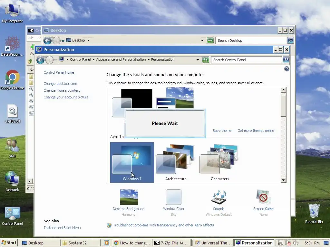This screenshot has height=247, width=330.
Task: Select shell32.dll file on the desktop
Action: [13, 114]
